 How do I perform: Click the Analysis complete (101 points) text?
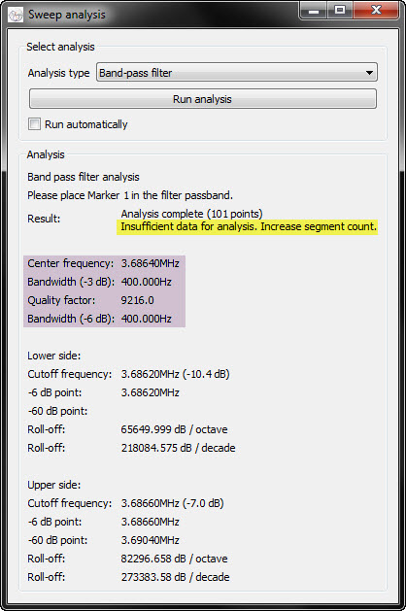tap(191, 214)
